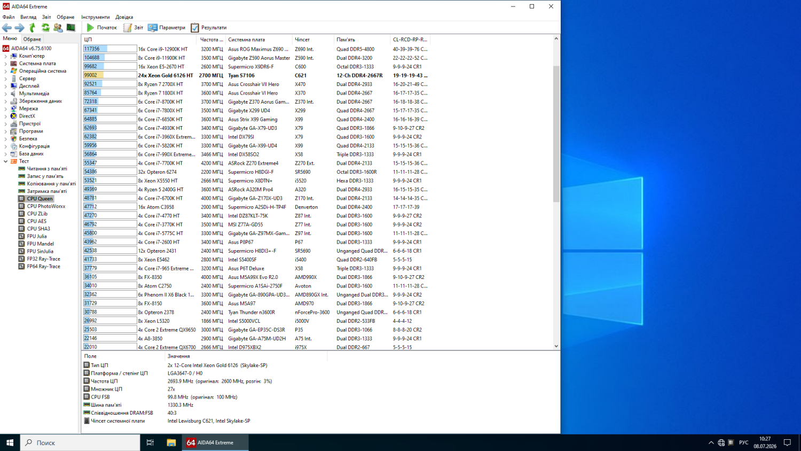Image resolution: width=801 pixels, height=451 pixels.
Task: Open the monitor graph toolbar icon
Action: click(x=70, y=28)
